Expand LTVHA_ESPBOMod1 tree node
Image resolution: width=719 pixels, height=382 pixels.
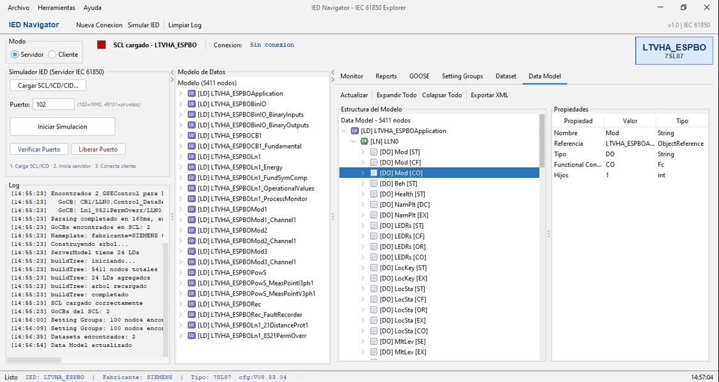(180, 210)
